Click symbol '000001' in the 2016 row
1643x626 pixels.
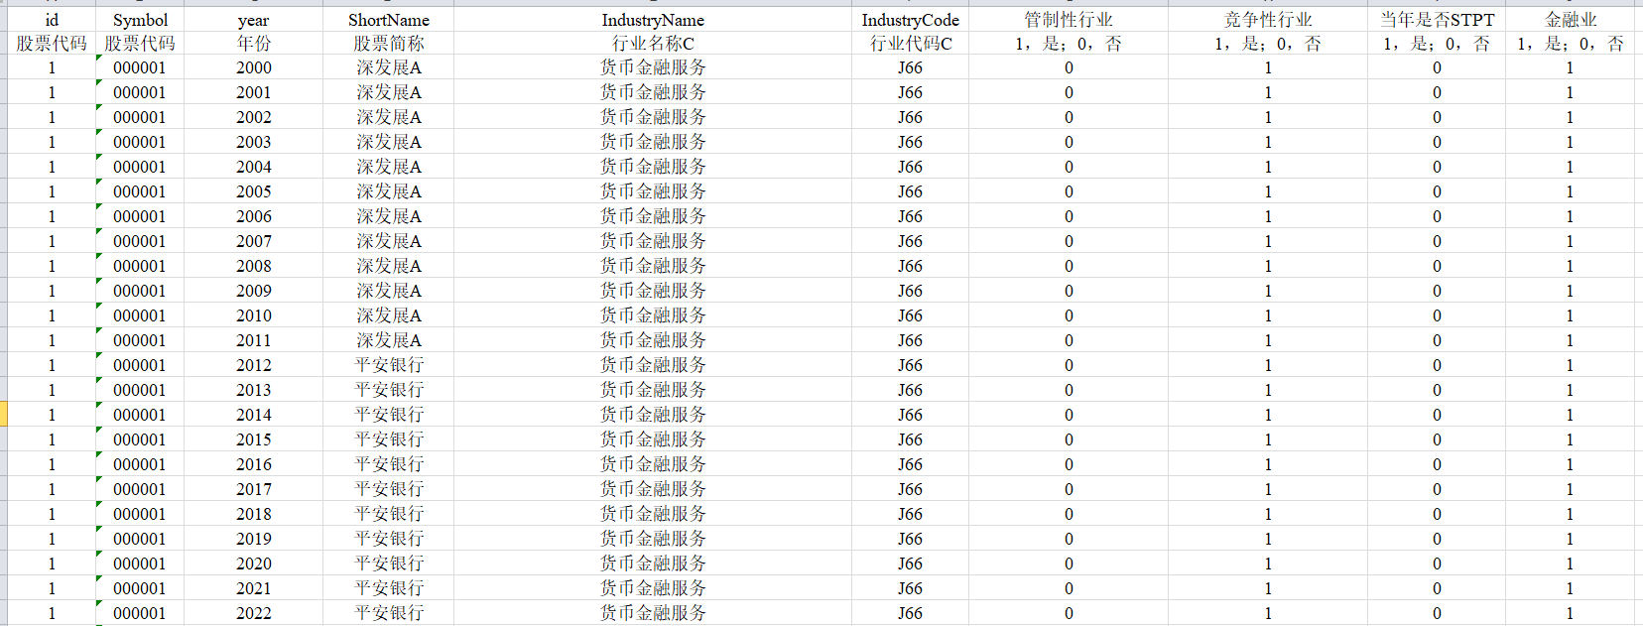[x=140, y=464]
